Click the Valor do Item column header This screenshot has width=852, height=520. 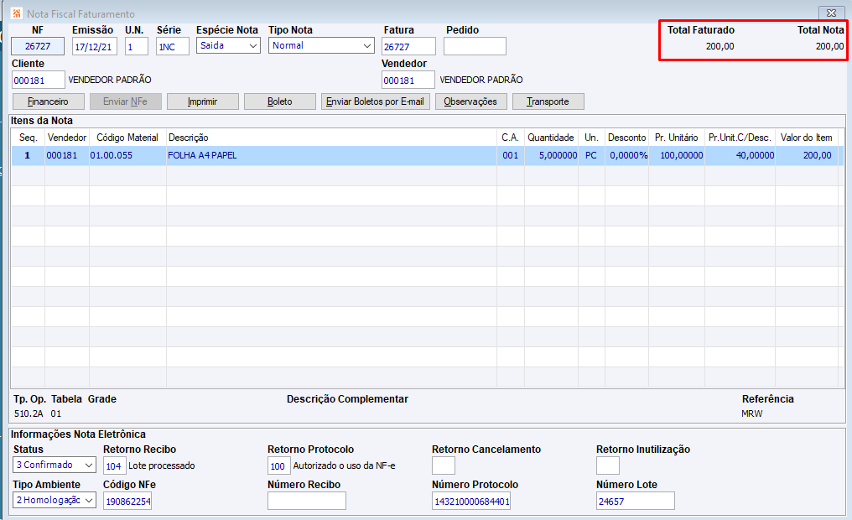(x=807, y=138)
